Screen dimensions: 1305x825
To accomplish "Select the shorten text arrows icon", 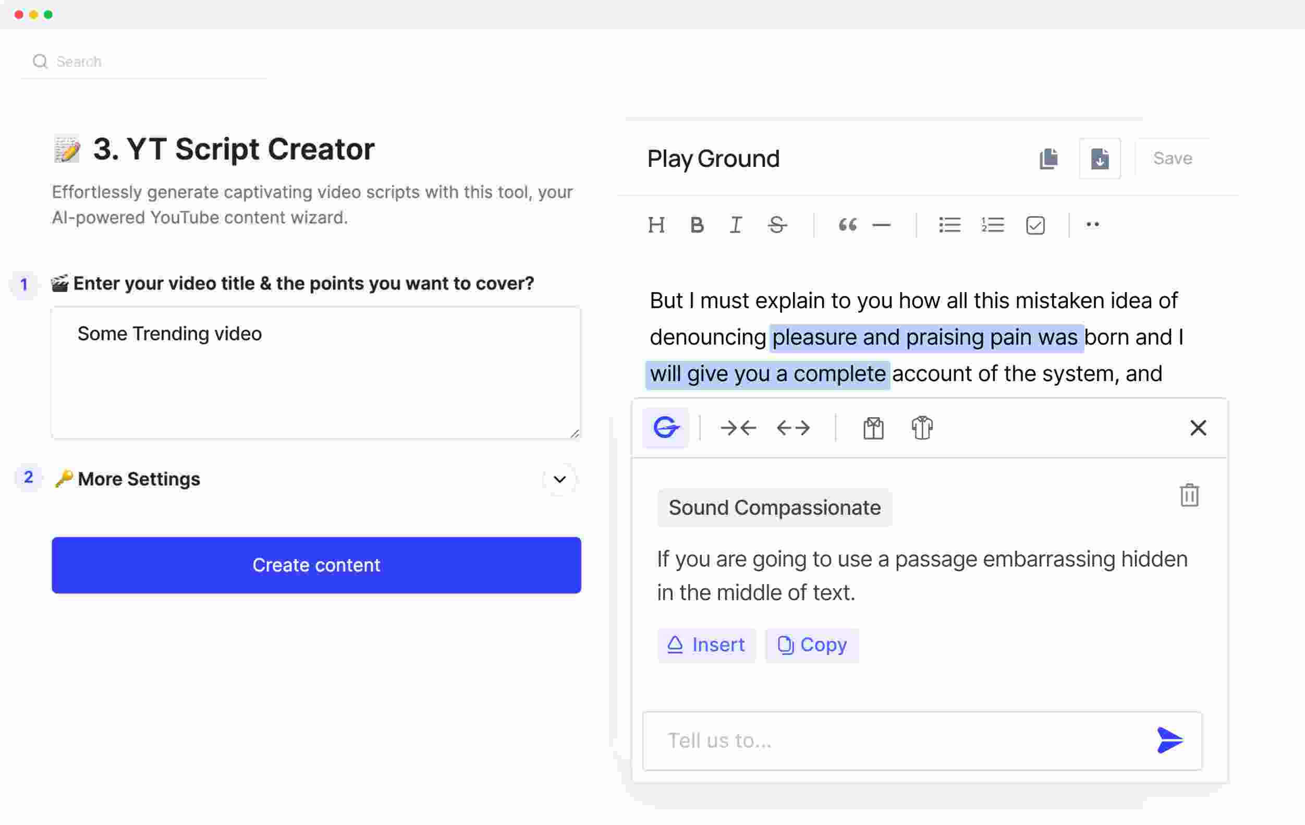I will point(738,428).
